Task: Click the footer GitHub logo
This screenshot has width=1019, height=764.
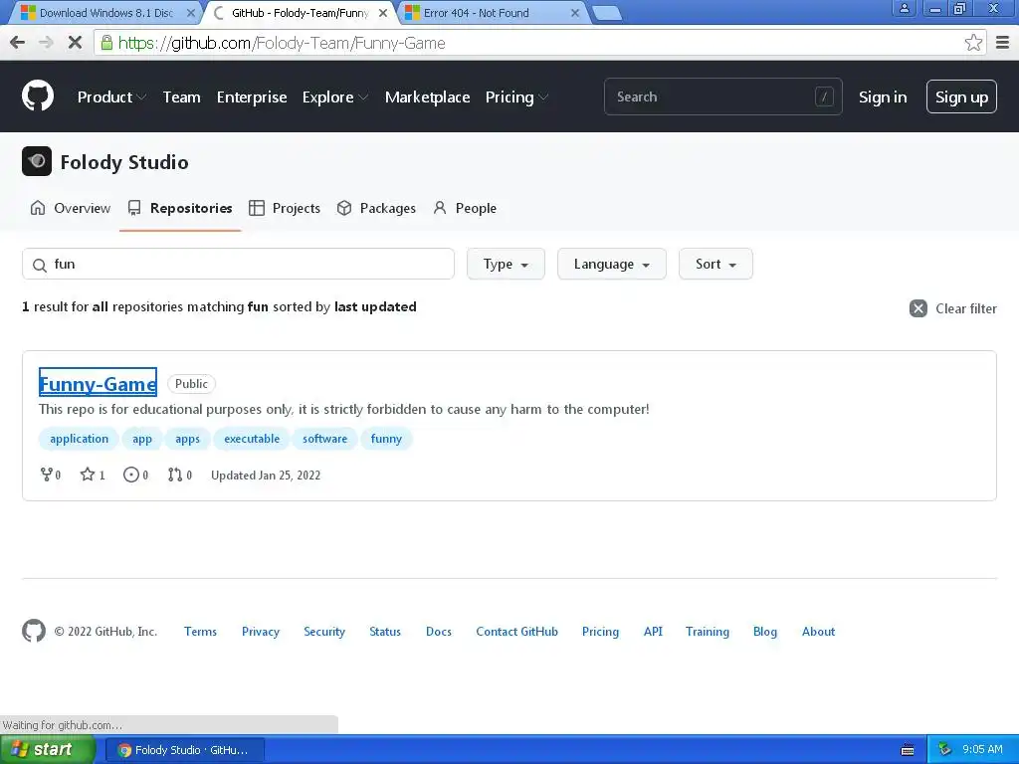Action: point(34,631)
